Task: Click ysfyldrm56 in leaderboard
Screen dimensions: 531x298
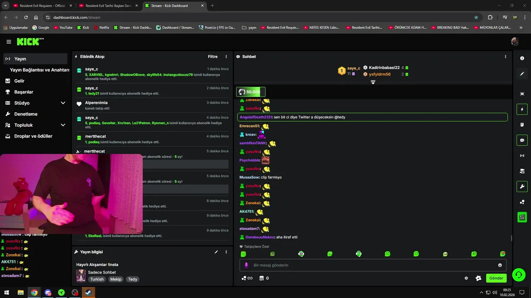Action: 380,74
